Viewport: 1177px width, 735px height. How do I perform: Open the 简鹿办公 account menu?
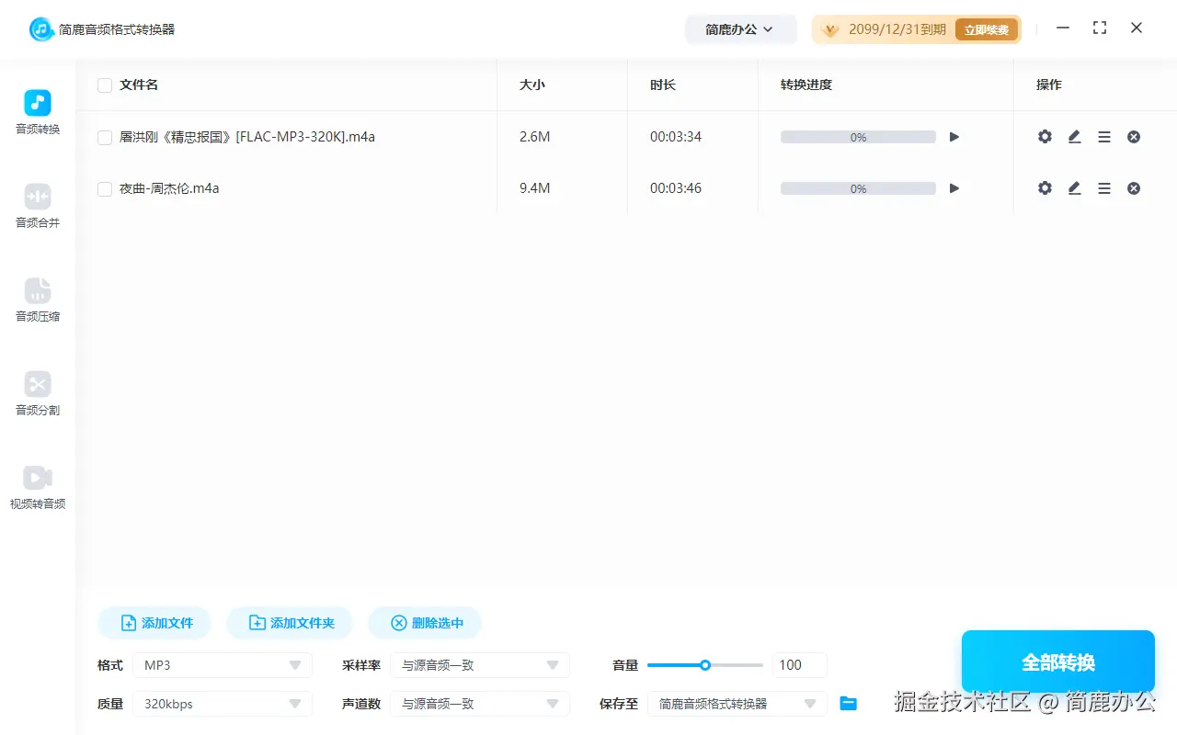point(740,28)
